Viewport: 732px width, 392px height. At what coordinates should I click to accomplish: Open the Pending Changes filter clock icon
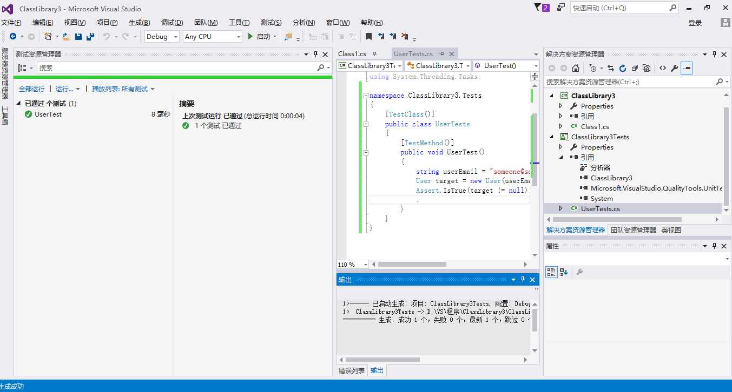[593, 68]
